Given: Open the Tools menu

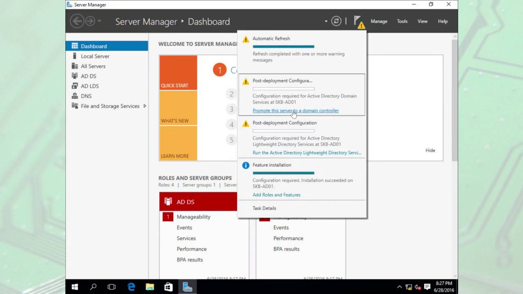Looking at the screenshot, I should pos(402,21).
